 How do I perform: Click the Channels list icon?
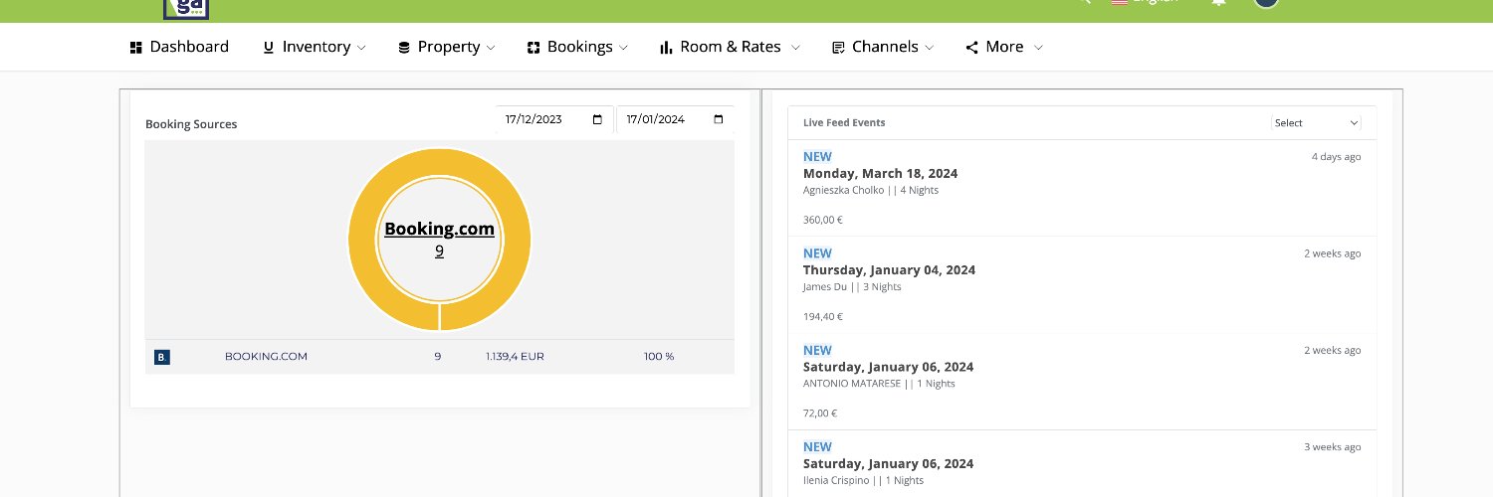point(838,47)
